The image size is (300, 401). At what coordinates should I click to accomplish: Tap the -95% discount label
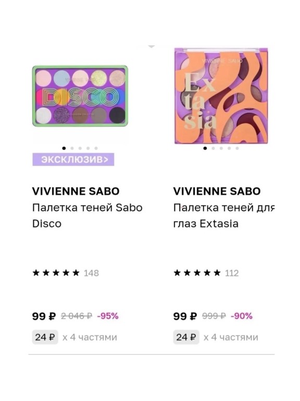pyautogui.click(x=108, y=316)
